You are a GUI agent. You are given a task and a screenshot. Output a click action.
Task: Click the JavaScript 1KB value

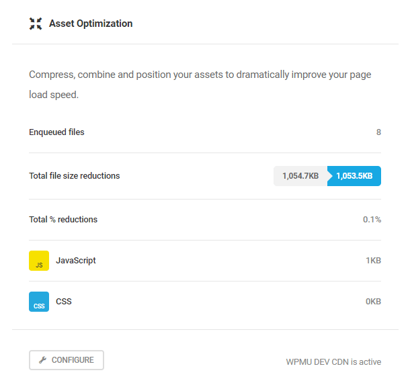[x=373, y=261]
